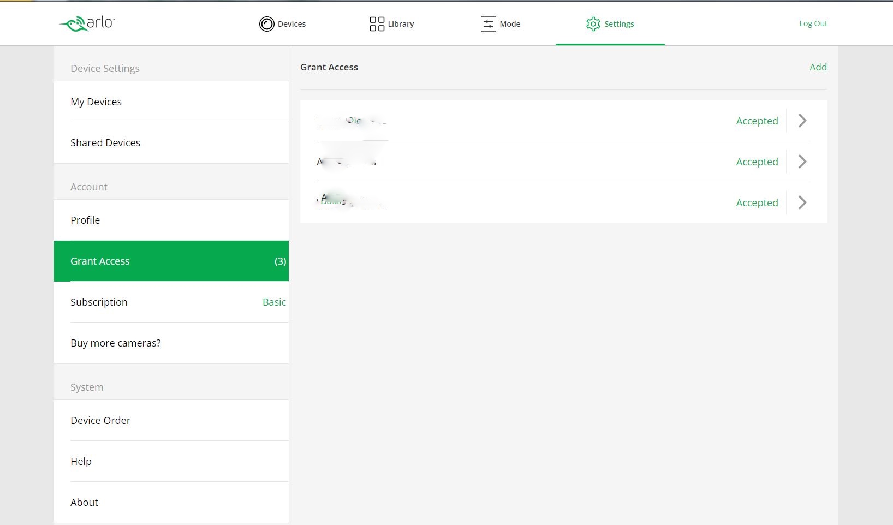The height and width of the screenshot is (525, 893).
Task: Click the Arlo logo icon
Action: (x=87, y=23)
